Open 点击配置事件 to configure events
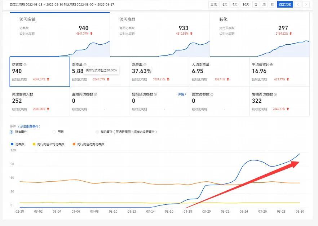Screen dimensions: 318x226 [31, 126]
